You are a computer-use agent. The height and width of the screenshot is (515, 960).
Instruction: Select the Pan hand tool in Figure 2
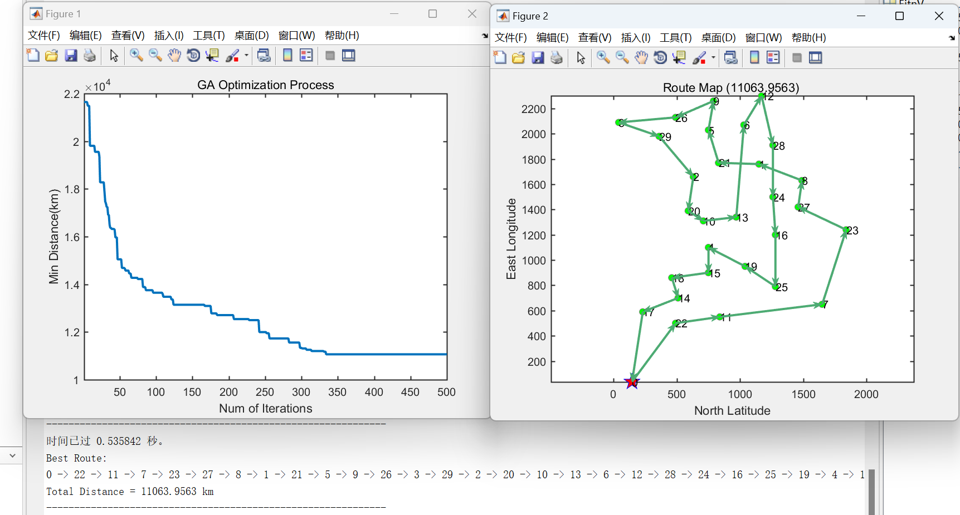[641, 57]
